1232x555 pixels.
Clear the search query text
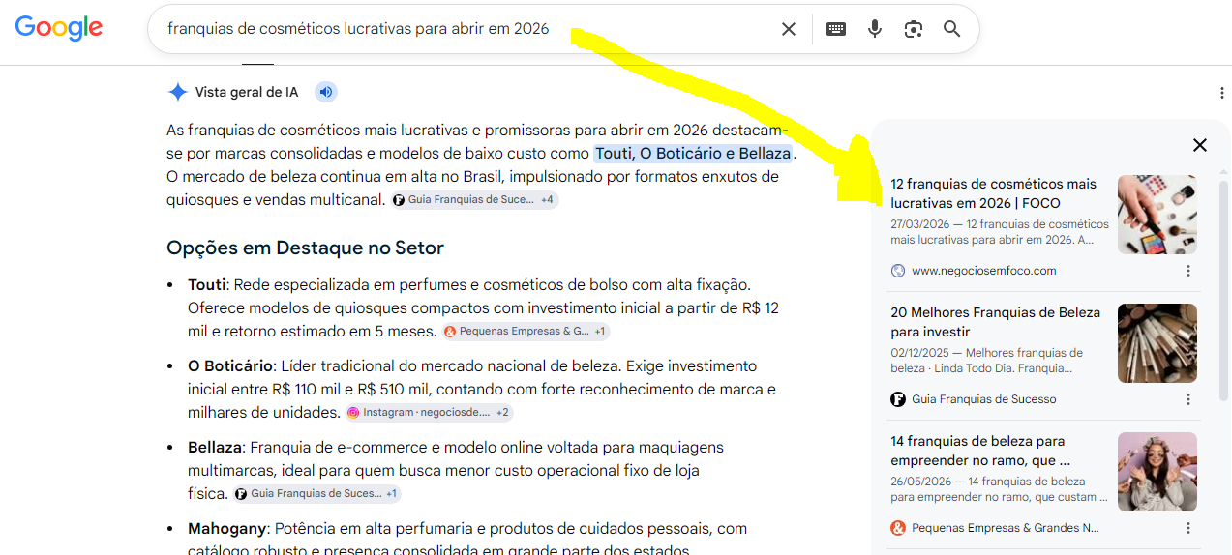click(789, 29)
